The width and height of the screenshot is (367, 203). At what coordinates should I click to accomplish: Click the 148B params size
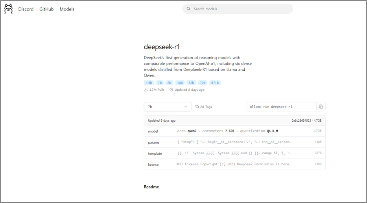tap(318, 142)
